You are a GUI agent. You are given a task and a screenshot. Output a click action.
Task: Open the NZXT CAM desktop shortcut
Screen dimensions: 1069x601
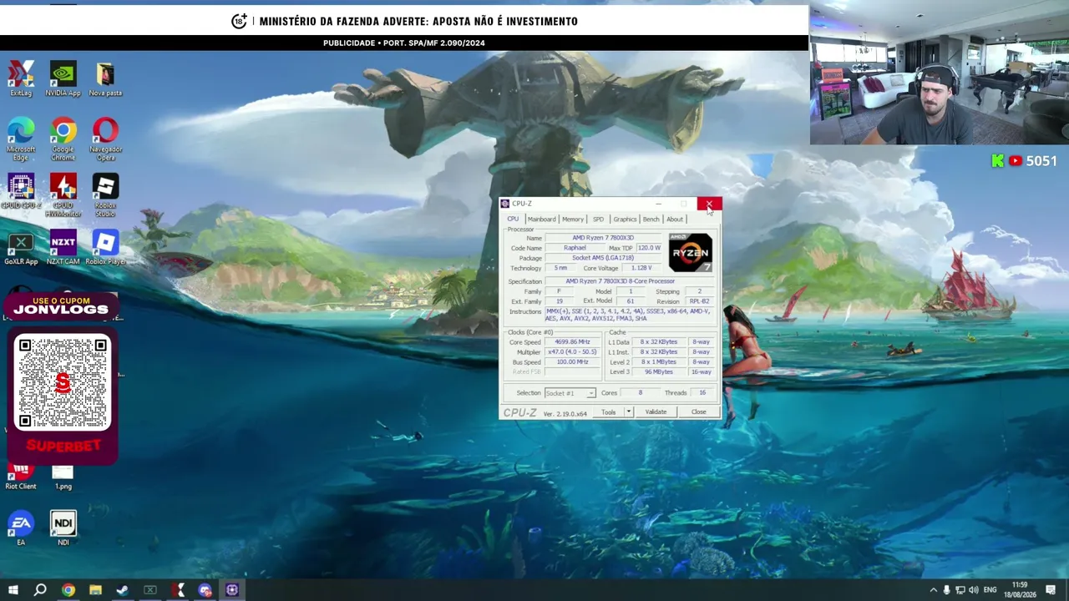(x=63, y=249)
